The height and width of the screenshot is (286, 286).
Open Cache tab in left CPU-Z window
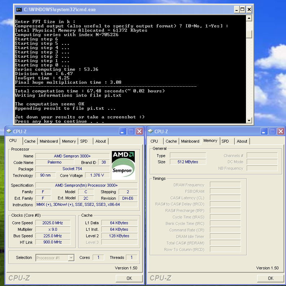coord(30,141)
